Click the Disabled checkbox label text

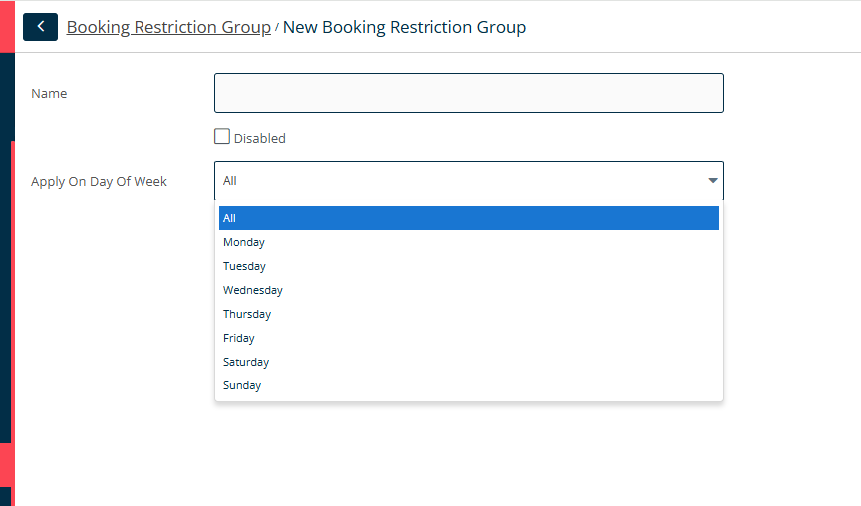tap(259, 139)
